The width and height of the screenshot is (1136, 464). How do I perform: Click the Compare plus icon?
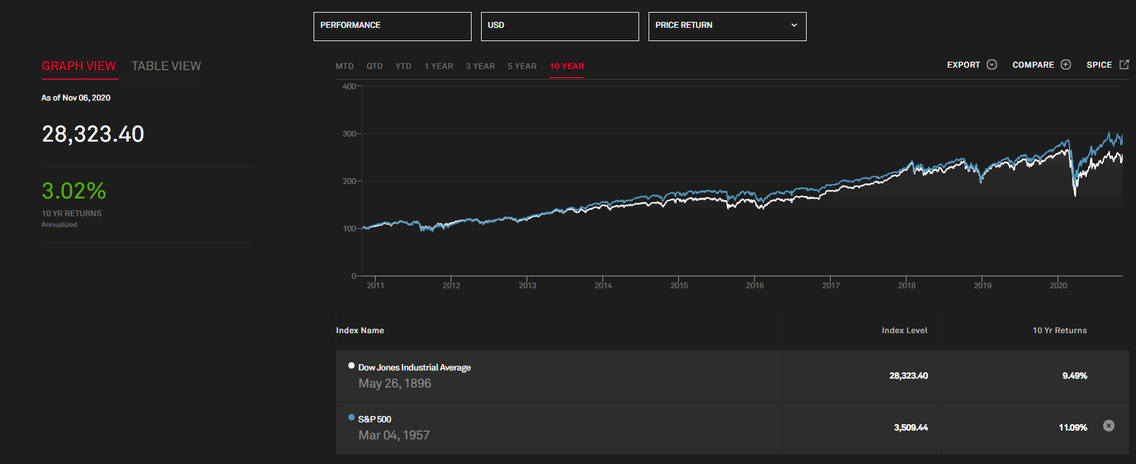[1066, 64]
